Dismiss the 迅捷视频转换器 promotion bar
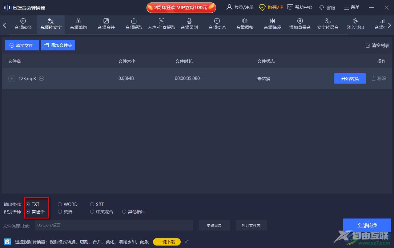394x248 pixels. (186, 242)
